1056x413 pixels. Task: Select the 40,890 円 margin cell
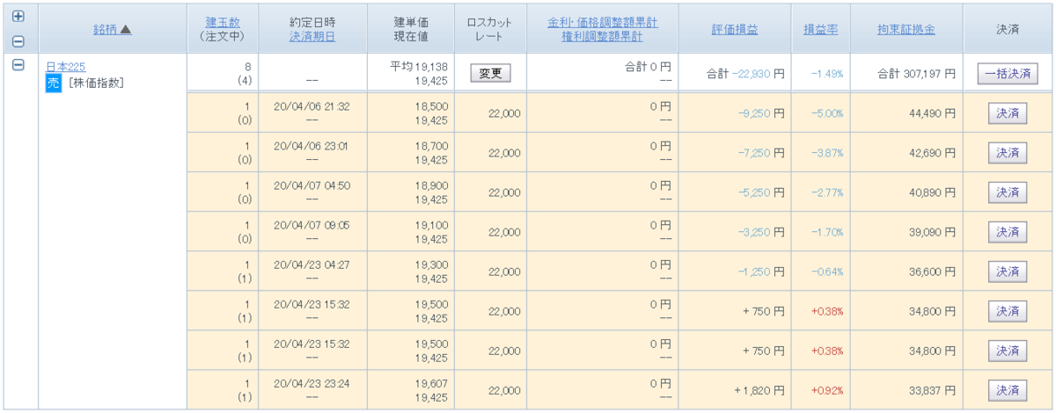(931, 192)
